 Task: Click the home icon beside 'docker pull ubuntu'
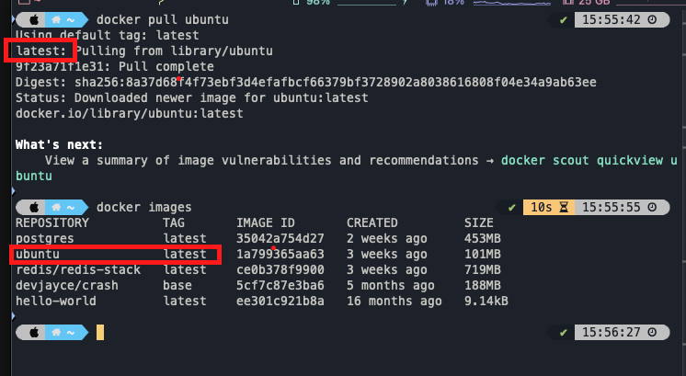point(56,19)
